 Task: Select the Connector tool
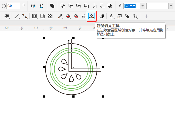[25, 16]
